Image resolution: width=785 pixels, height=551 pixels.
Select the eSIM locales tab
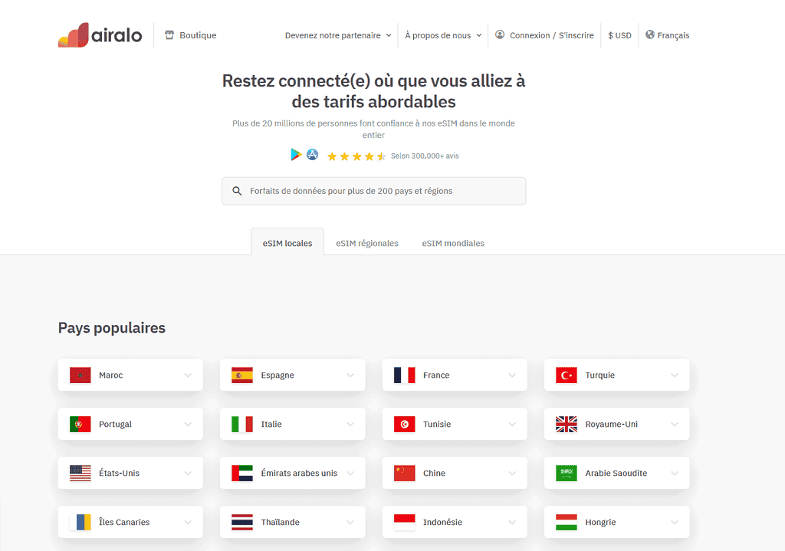point(287,243)
